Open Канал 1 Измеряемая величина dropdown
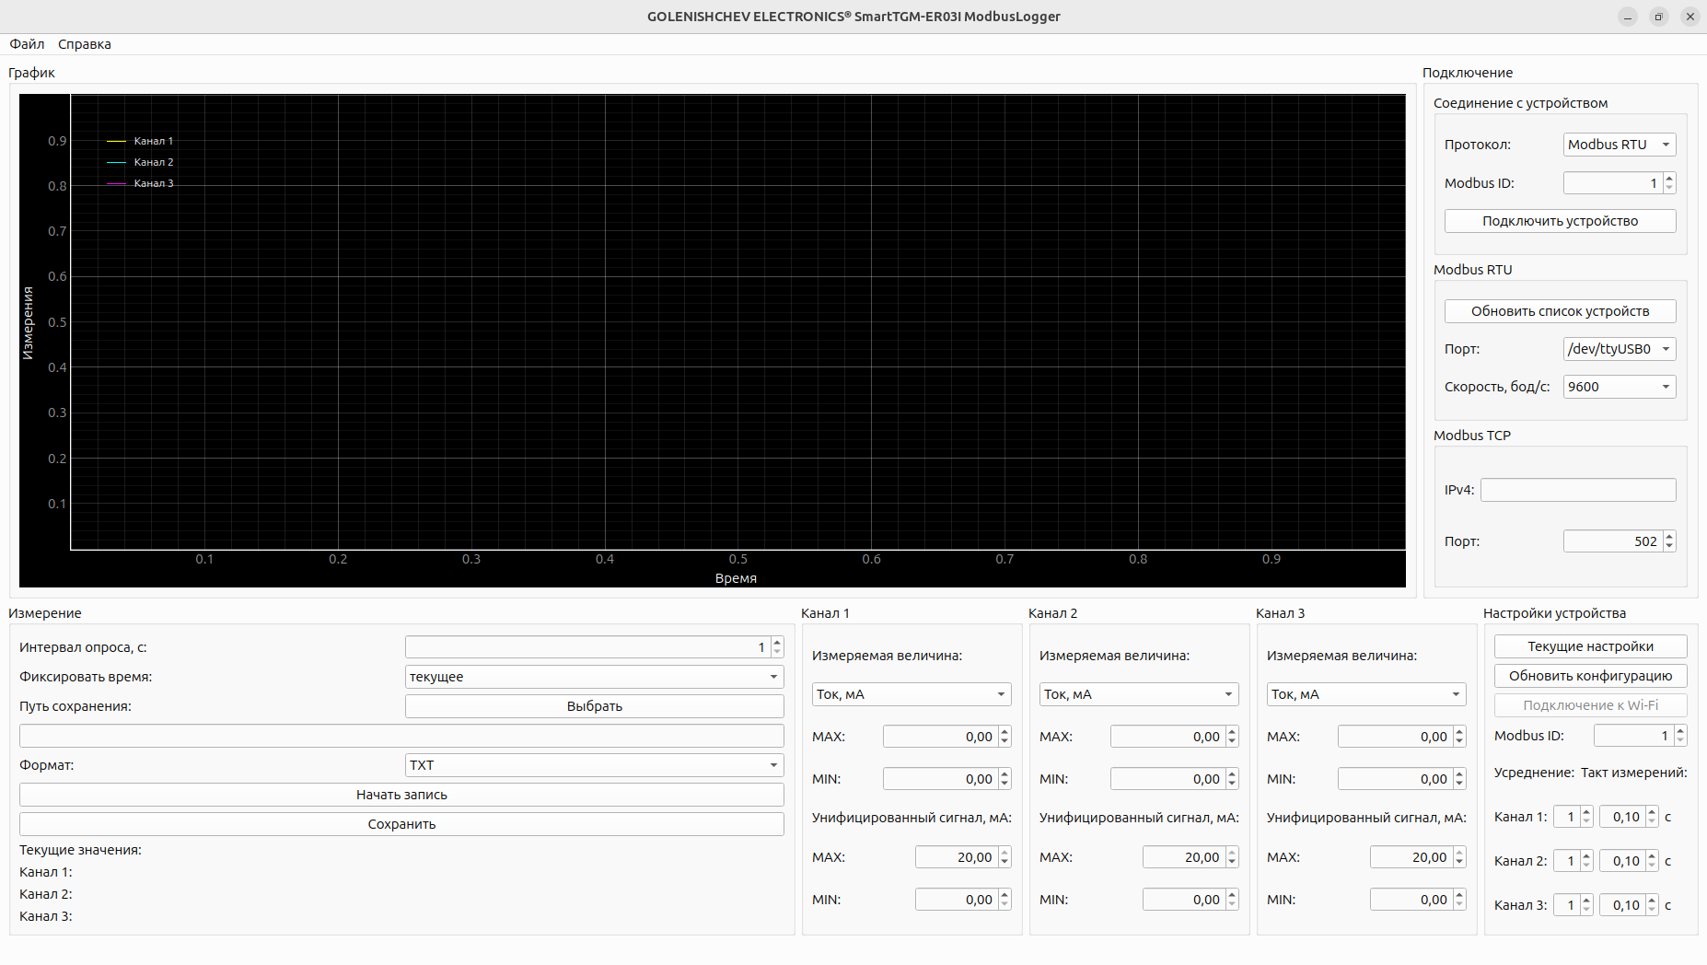The image size is (1707, 965). pos(911,694)
